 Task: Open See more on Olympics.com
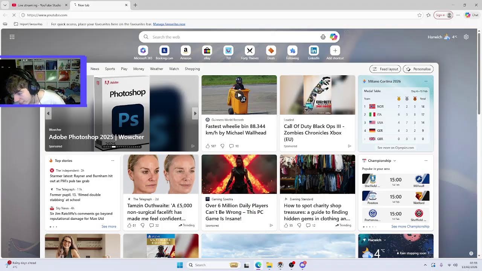pos(396,148)
